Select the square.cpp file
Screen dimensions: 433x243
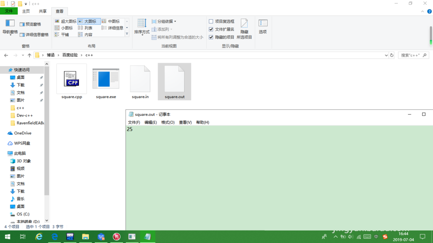point(71,82)
